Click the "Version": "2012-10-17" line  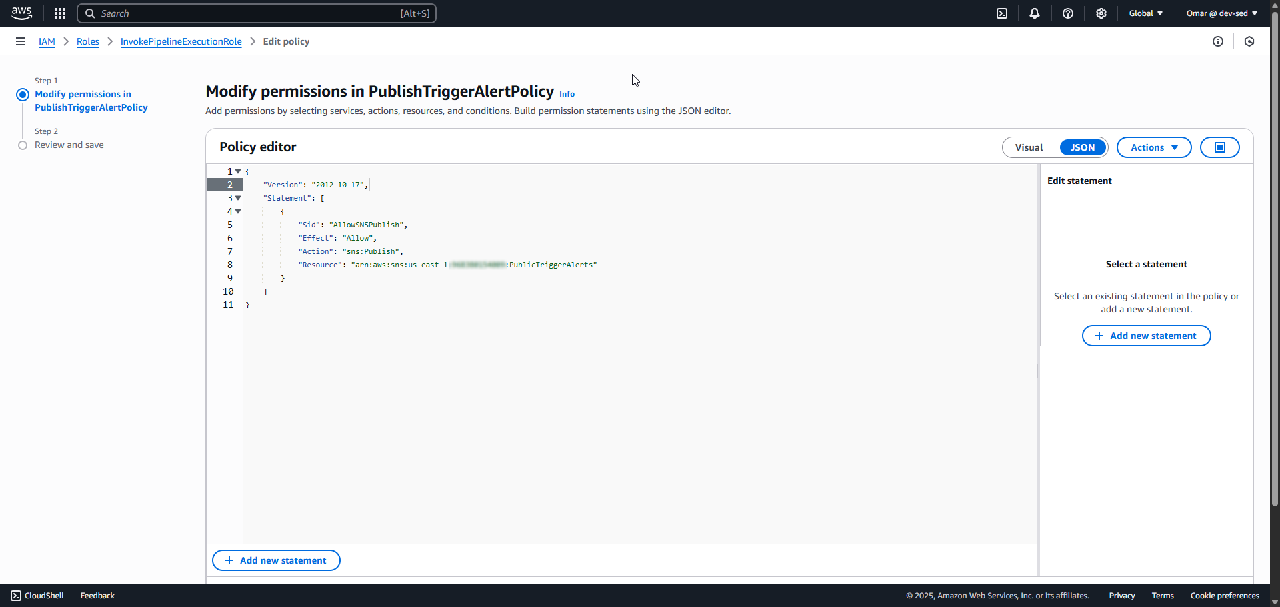click(315, 185)
